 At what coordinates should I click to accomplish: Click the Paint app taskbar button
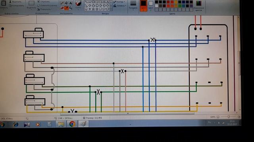pos(83,124)
